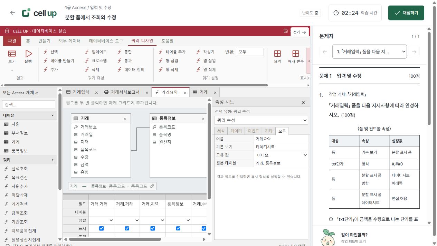
Task: Open the 고유 값 property dropdown
Action: click(x=281, y=155)
